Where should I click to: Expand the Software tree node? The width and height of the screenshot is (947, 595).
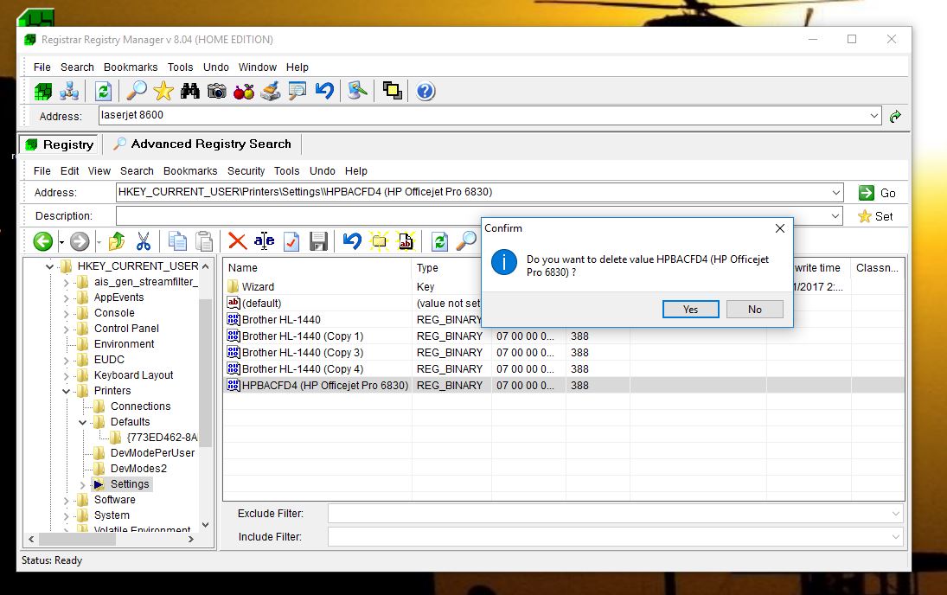(67, 500)
